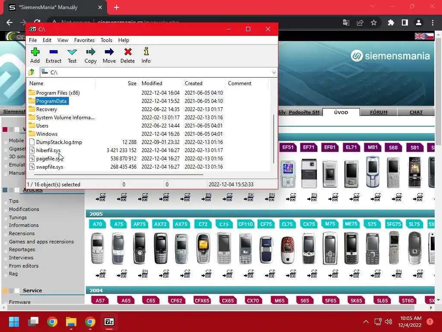Image resolution: width=442 pixels, height=332 pixels.
Task: Open Chrome extensions puzzle icon
Action: [391, 22]
